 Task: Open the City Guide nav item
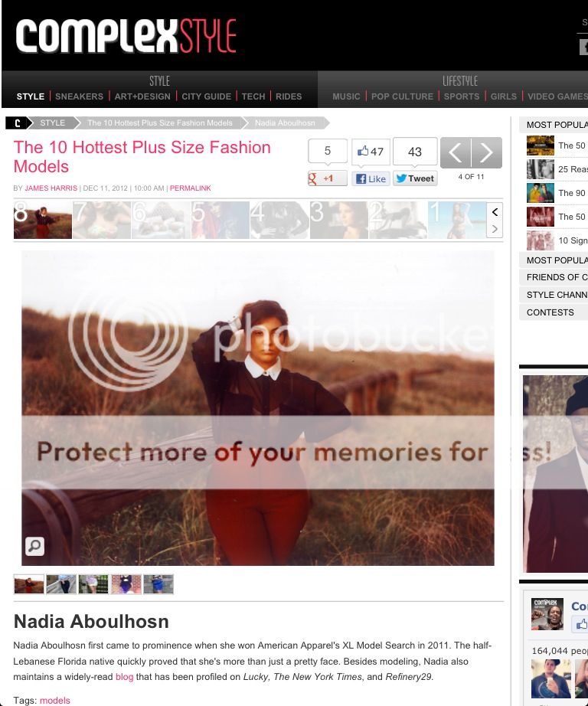pyautogui.click(x=206, y=96)
